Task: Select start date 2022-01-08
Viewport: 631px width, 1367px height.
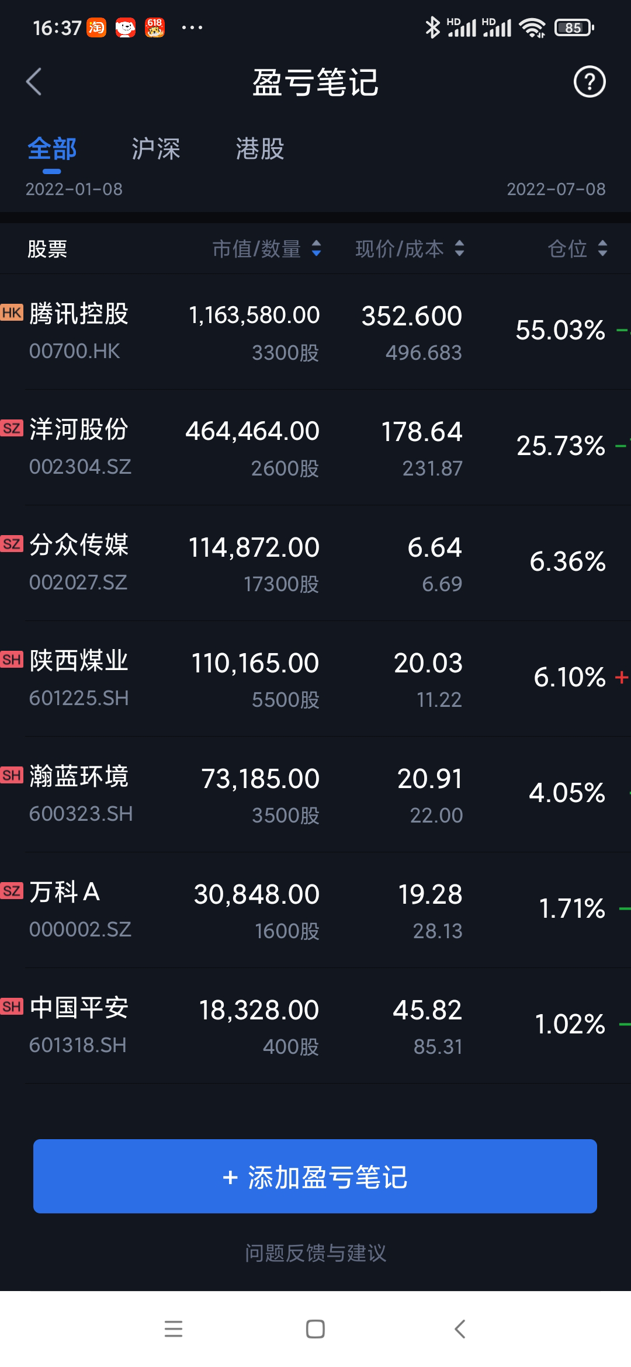Action: pos(74,189)
